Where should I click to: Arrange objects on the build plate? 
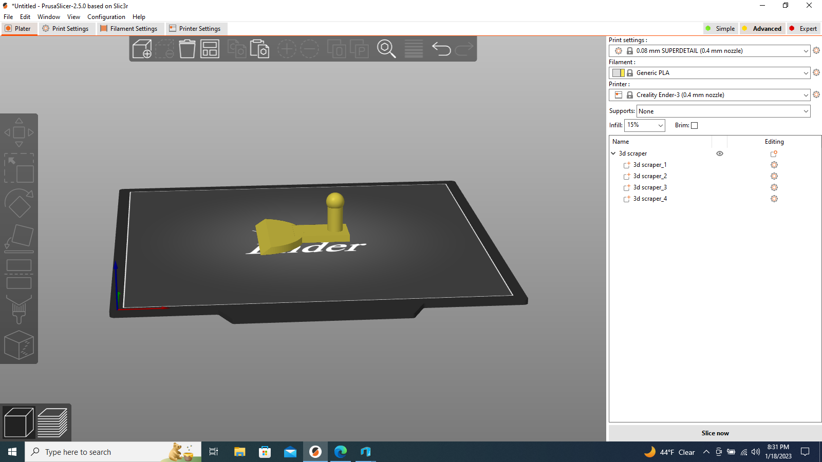[209, 49]
